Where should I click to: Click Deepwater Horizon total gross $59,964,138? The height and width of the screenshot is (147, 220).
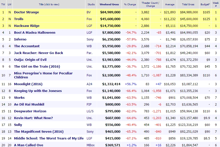pyautogui.click(x=189, y=111)
